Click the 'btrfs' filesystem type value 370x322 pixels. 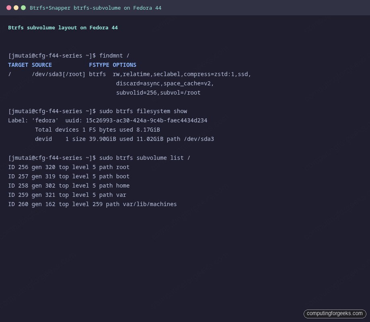pyautogui.click(x=97, y=74)
